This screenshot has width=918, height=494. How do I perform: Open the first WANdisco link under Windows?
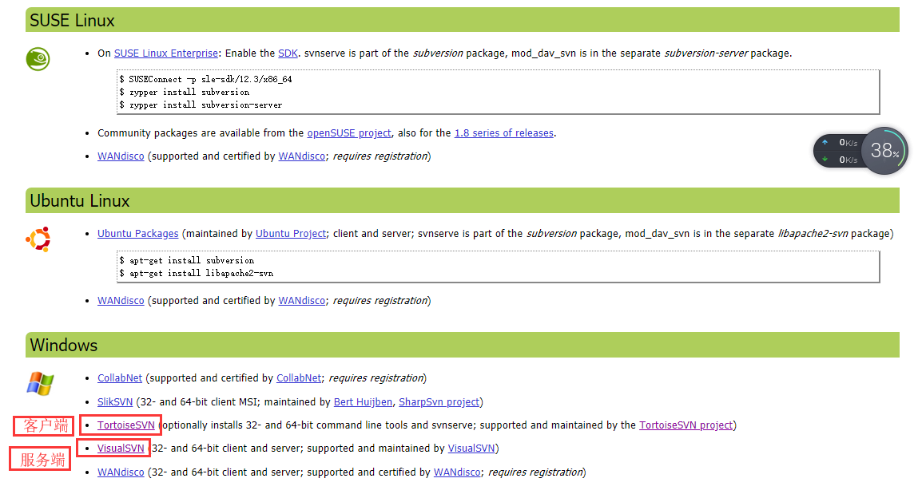tap(121, 472)
